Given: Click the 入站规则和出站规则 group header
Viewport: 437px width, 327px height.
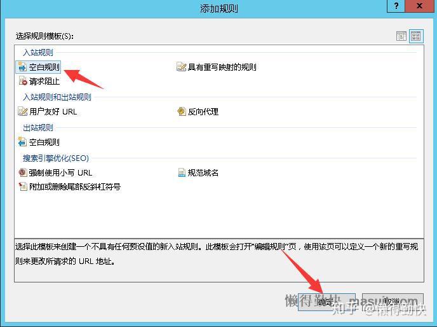Looking at the screenshot, I should click(57, 97).
